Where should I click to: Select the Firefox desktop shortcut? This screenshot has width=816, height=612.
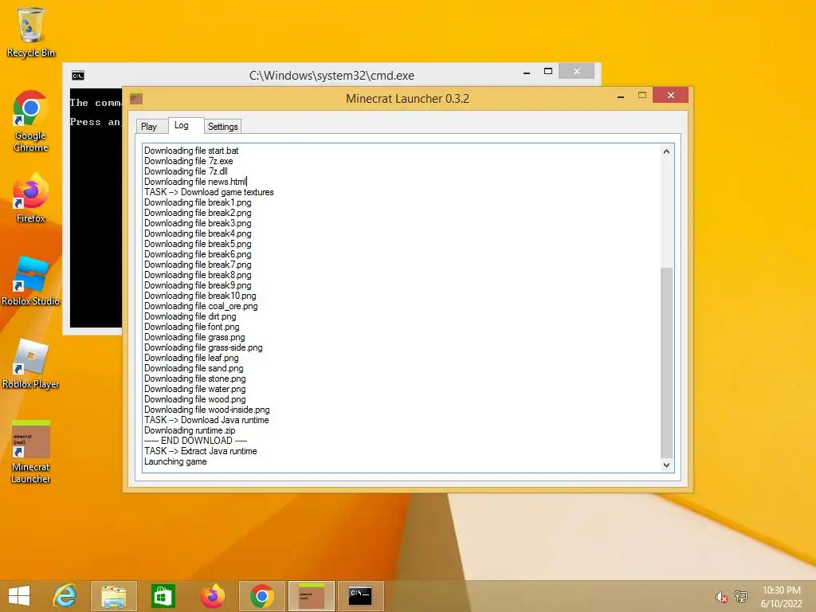[x=31, y=198]
